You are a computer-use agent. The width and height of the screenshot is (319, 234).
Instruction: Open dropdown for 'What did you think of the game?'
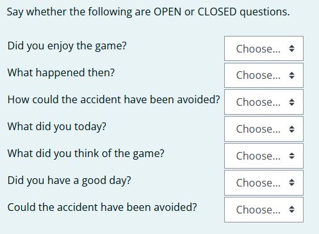click(x=264, y=156)
